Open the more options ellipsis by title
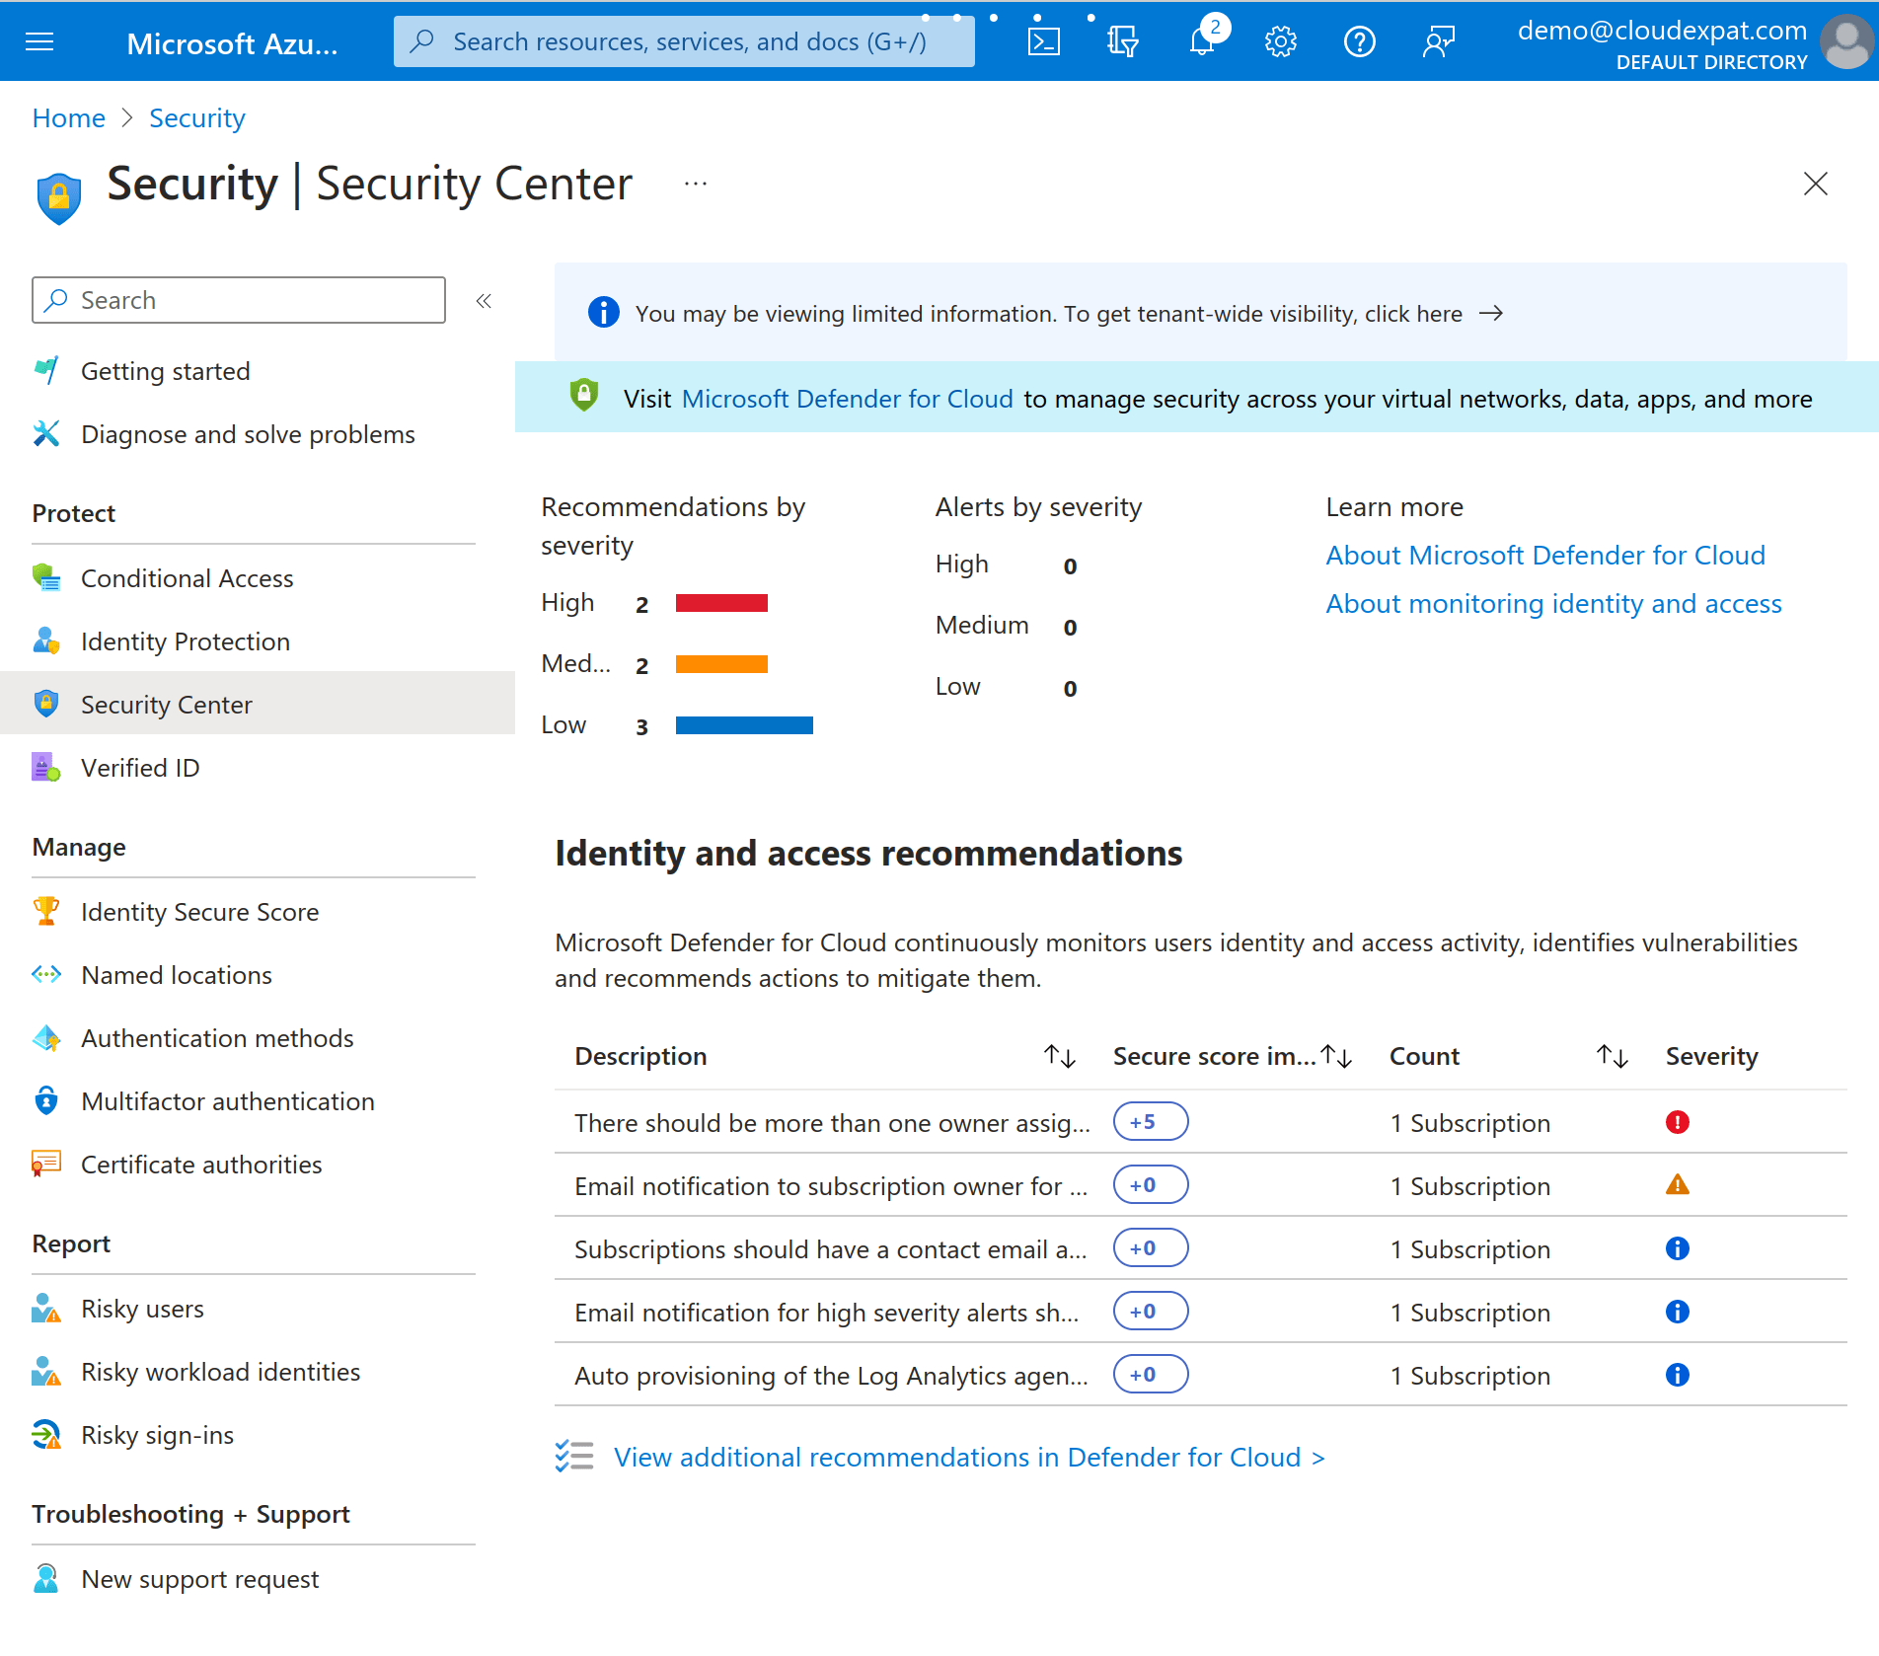The width and height of the screenshot is (1879, 1656). pyautogui.click(x=696, y=184)
